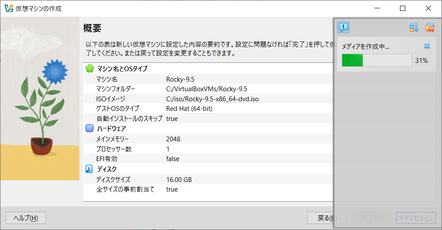This screenshot has width=442, height=230.
Task: Cancel the media creation progress item
Action: tap(427, 46)
